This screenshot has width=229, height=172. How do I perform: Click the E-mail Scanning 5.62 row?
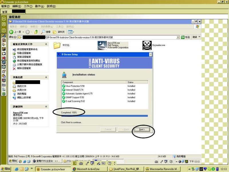104,101
